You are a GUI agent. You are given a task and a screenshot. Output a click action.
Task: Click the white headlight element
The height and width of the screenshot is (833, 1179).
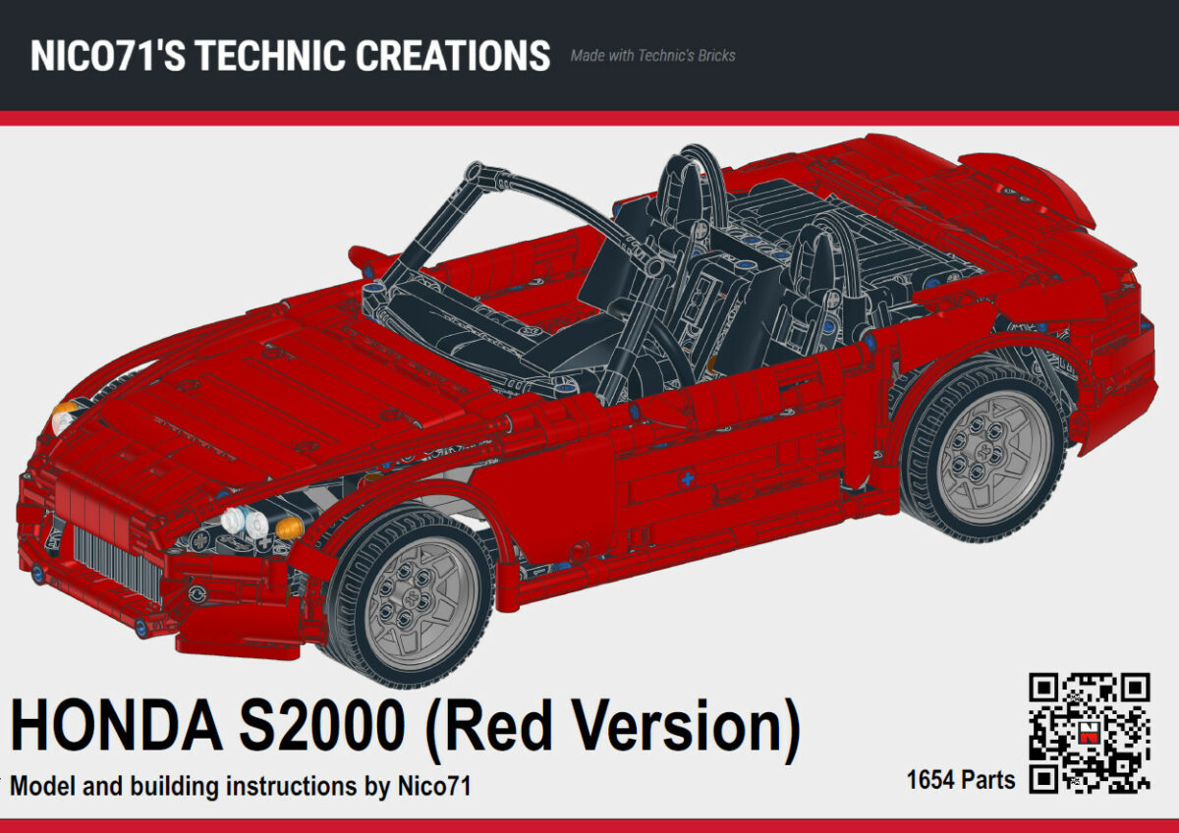(x=236, y=521)
